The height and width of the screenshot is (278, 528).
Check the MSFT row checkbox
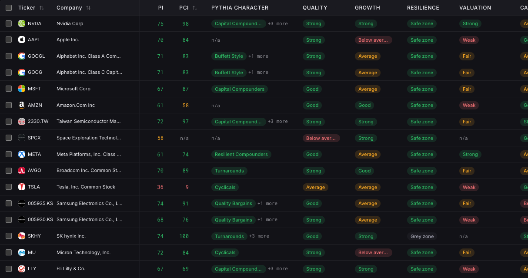coord(9,89)
